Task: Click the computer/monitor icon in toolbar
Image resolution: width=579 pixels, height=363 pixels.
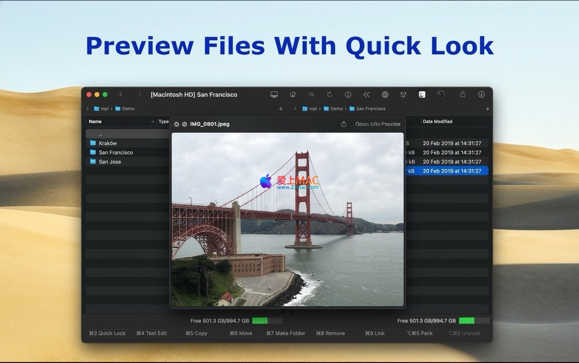Action: pos(274,94)
